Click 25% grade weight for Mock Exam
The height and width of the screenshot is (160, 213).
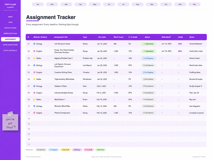point(130,100)
